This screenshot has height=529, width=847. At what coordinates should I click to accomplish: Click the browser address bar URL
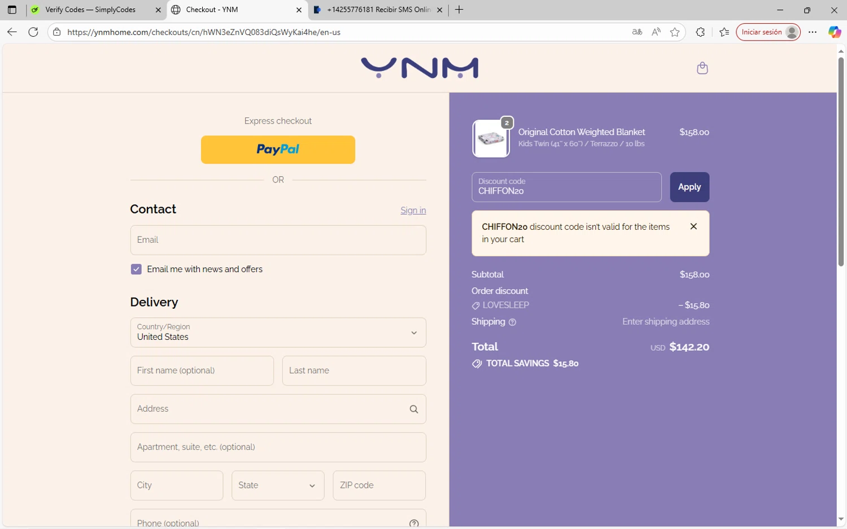(x=204, y=32)
